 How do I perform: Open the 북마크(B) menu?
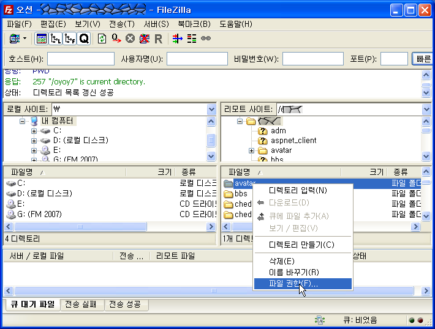point(194,24)
